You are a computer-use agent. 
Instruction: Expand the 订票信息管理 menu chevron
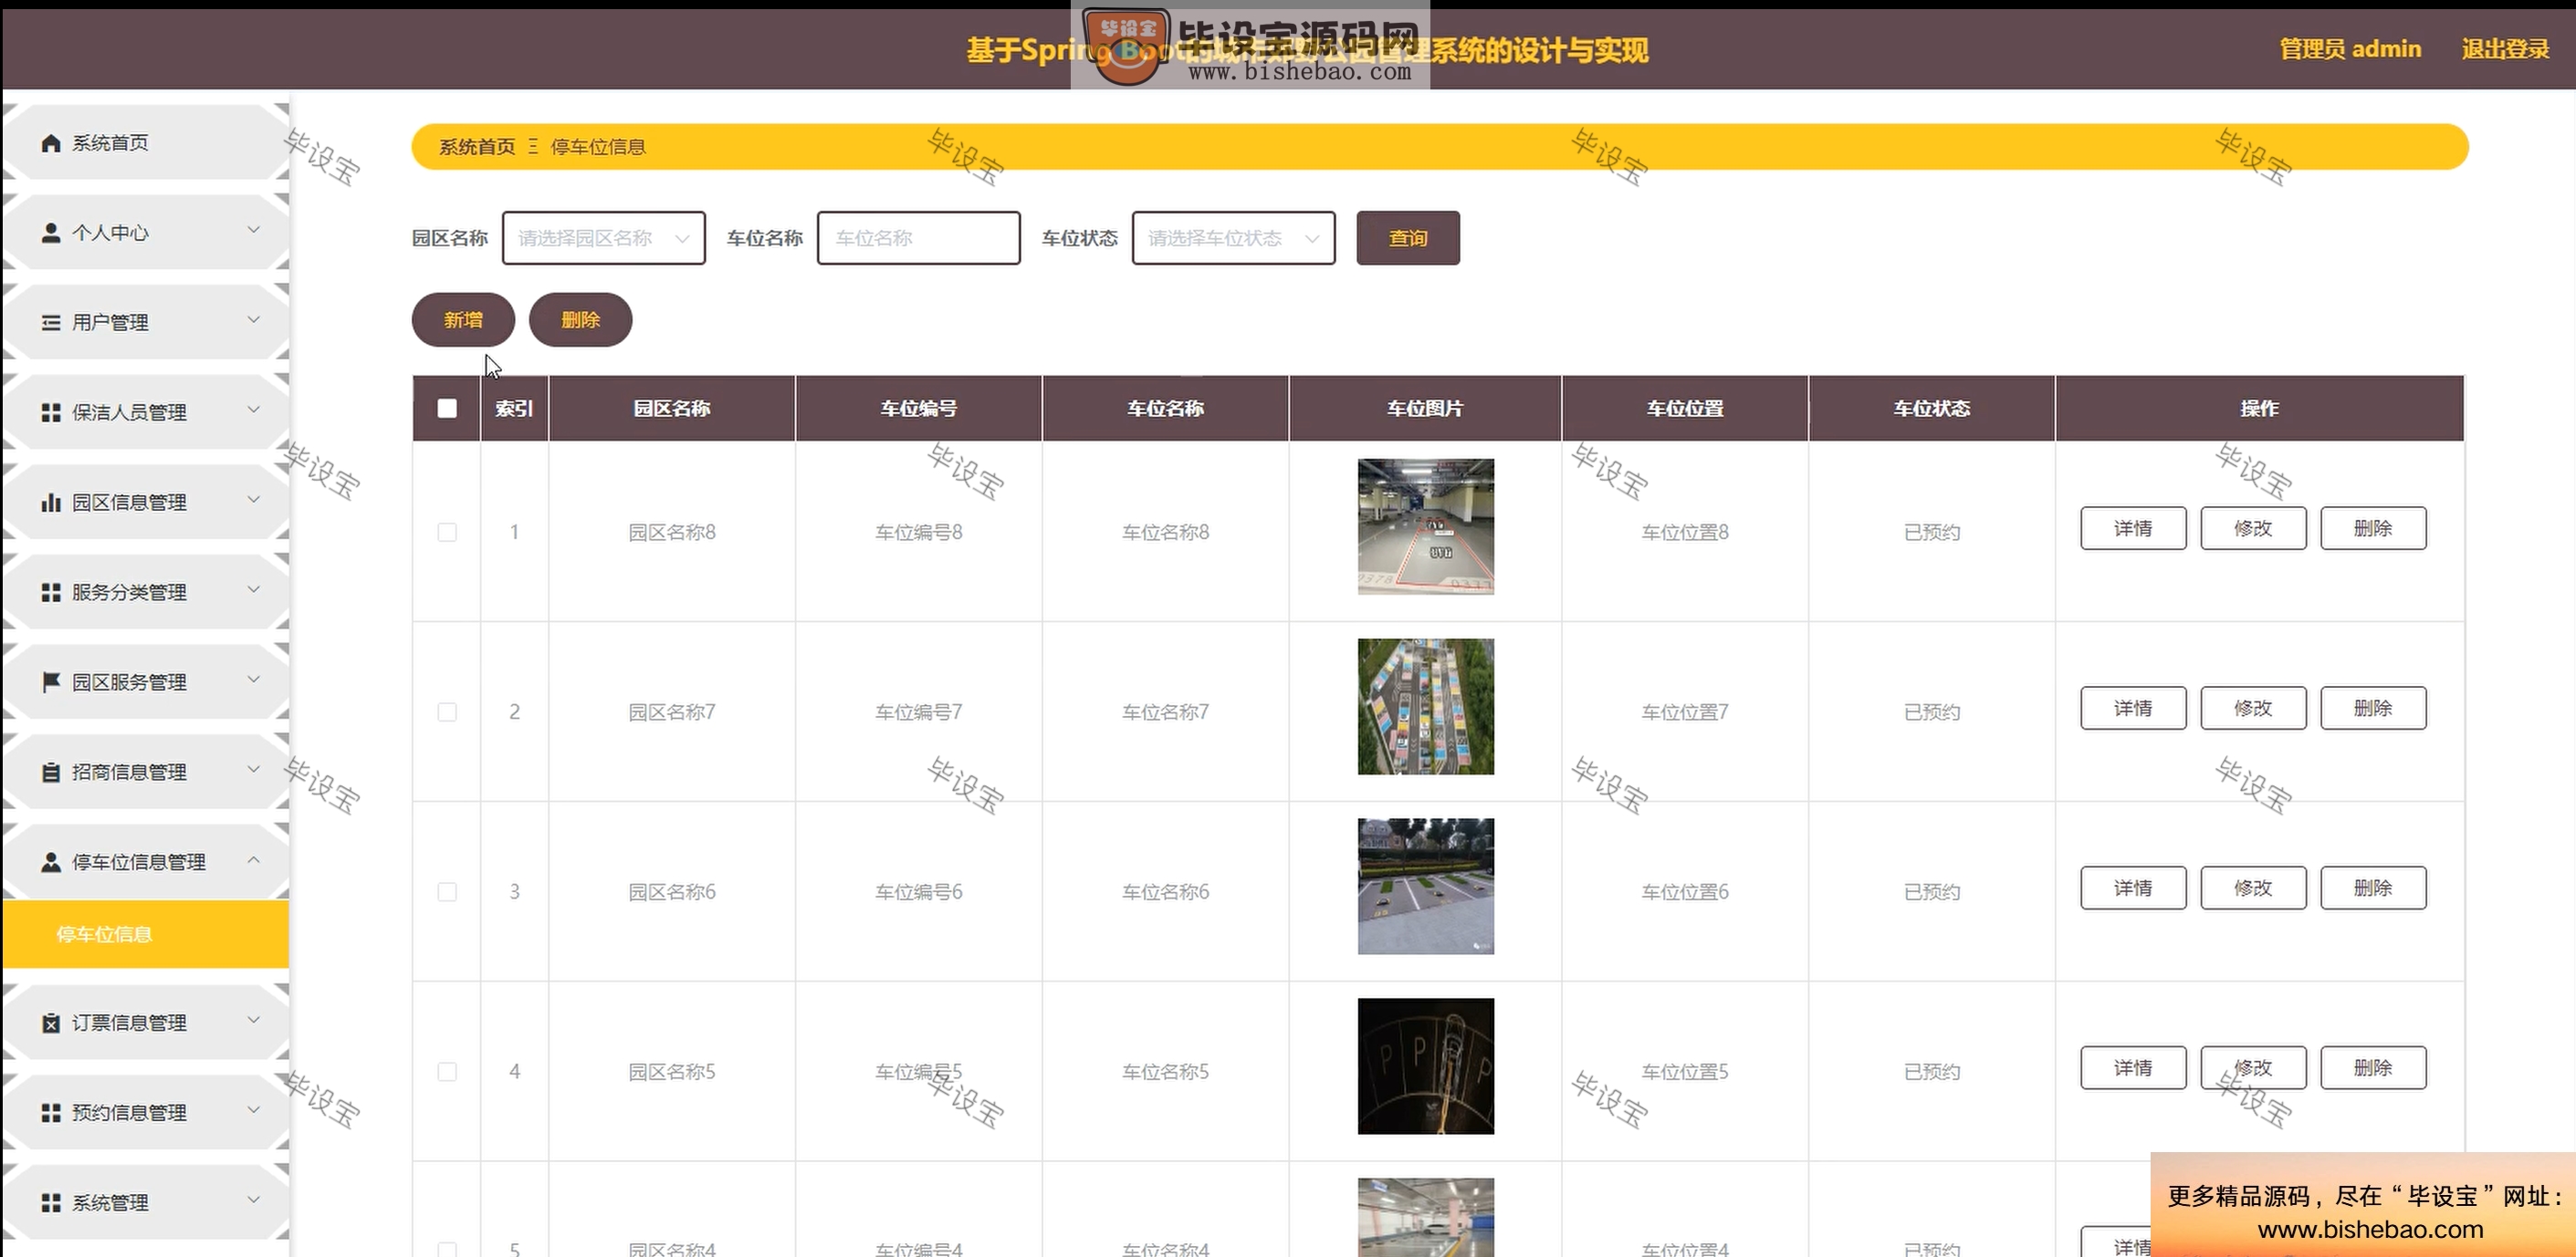(254, 1020)
